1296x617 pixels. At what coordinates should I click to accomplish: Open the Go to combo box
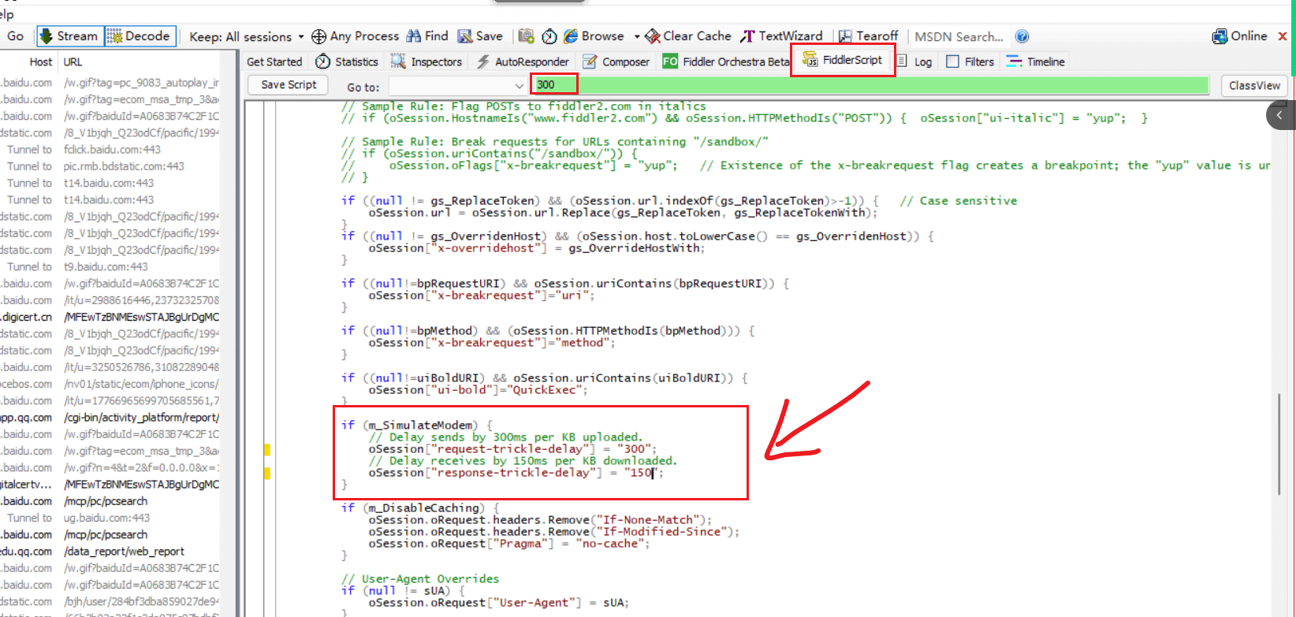tap(458, 86)
